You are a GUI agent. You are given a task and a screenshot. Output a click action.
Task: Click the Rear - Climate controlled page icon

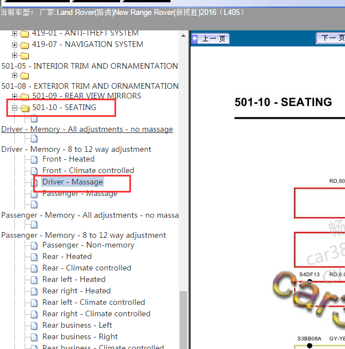(34, 268)
